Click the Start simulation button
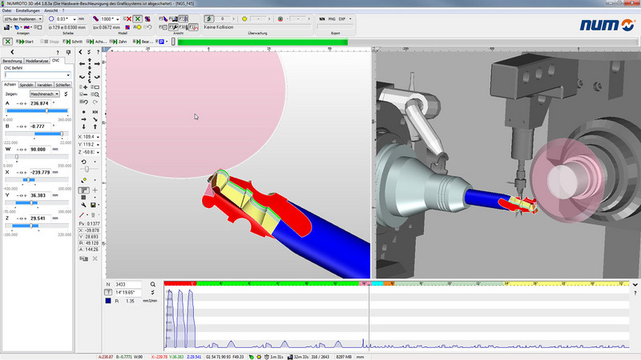The width and height of the screenshot is (641, 360). 26,40
